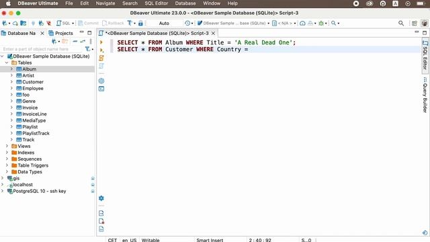
Task: Click navigator's new connection plug icon
Action: point(54,42)
